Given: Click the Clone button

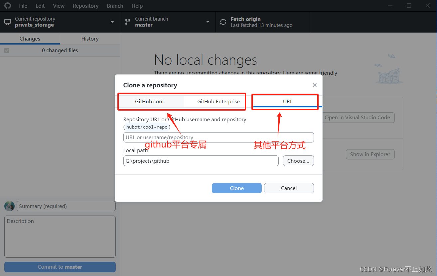Looking at the screenshot, I should [x=237, y=188].
